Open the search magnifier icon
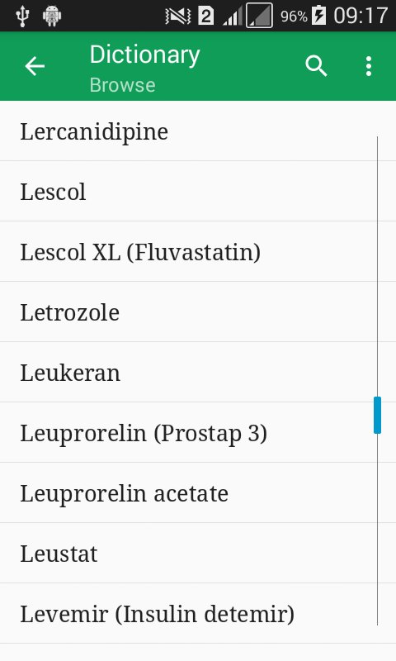Screen dimensions: 396x661 316,66
